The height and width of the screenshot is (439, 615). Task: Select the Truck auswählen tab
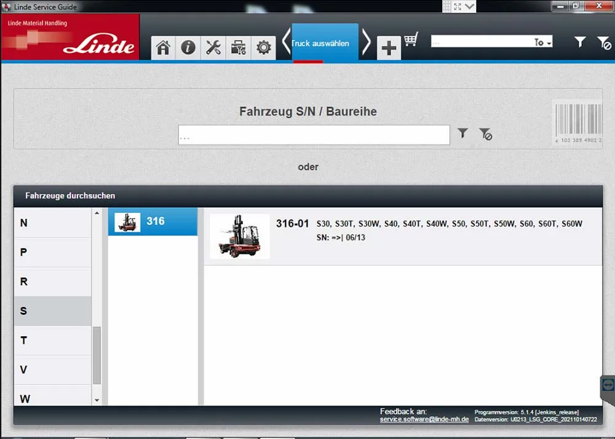click(x=325, y=42)
